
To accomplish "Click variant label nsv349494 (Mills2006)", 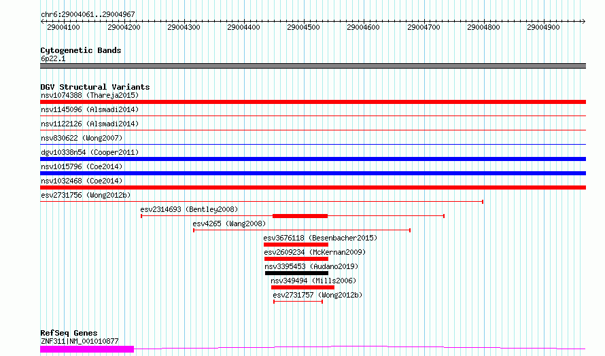I will [313, 281].
